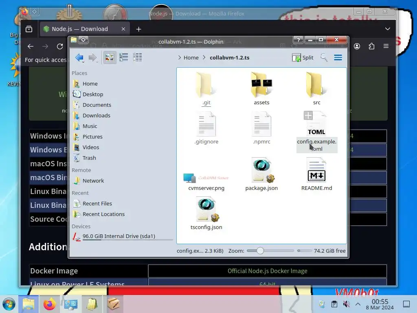The height and width of the screenshot is (313, 417).
Task: Click the Dolphin file manager taskbar icon
Action: [29, 304]
